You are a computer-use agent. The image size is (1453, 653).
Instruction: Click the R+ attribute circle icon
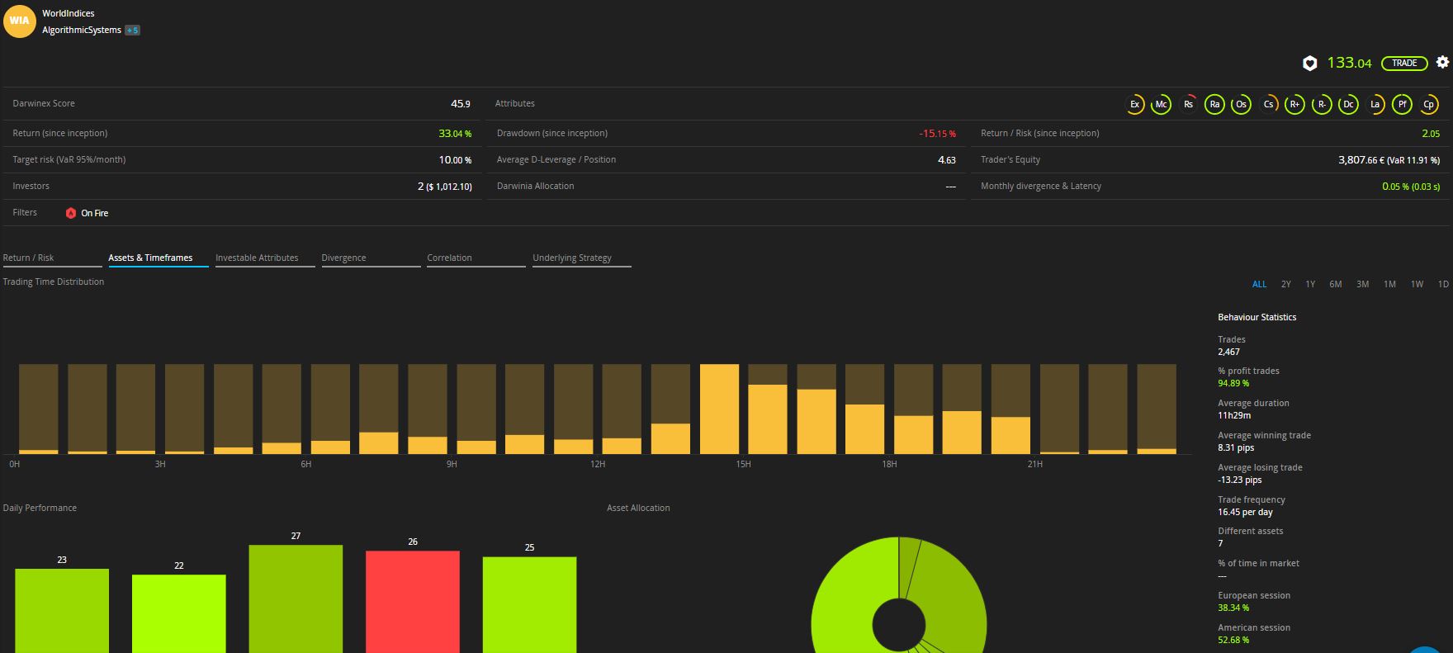(x=1294, y=104)
